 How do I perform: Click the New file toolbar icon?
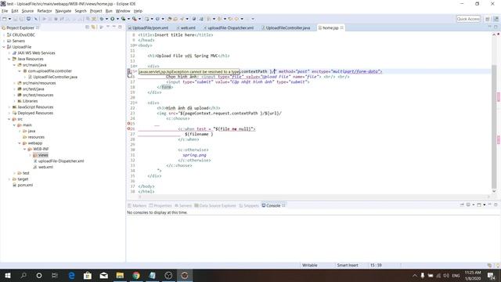pyautogui.click(x=5, y=19)
